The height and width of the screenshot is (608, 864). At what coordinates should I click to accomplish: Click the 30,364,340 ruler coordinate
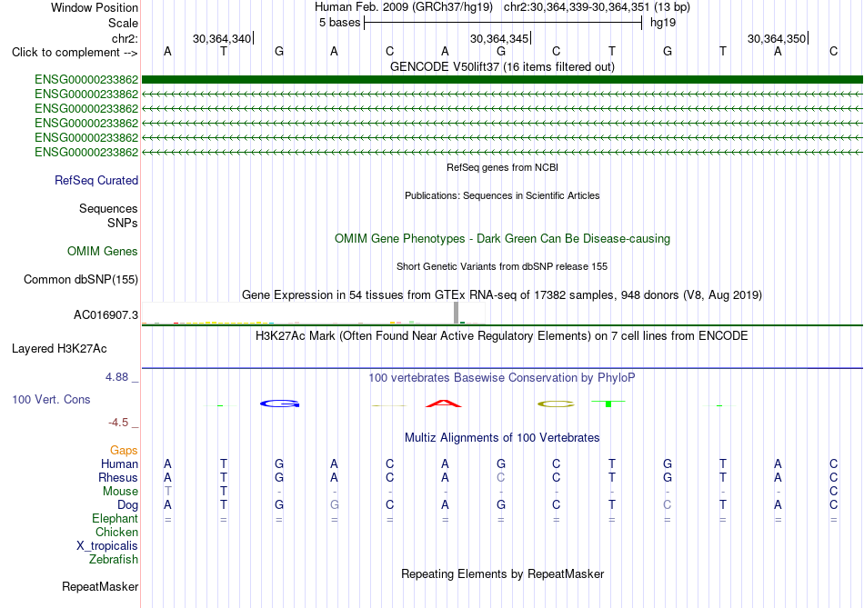coord(222,38)
